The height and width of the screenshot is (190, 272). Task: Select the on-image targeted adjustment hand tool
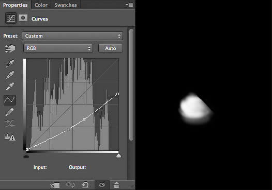coord(10,48)
